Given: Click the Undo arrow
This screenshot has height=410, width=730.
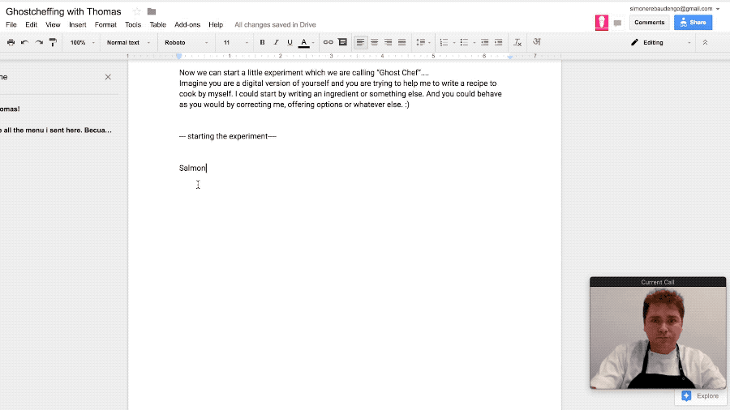Looking at the screenshot, I should click(24, 42).
